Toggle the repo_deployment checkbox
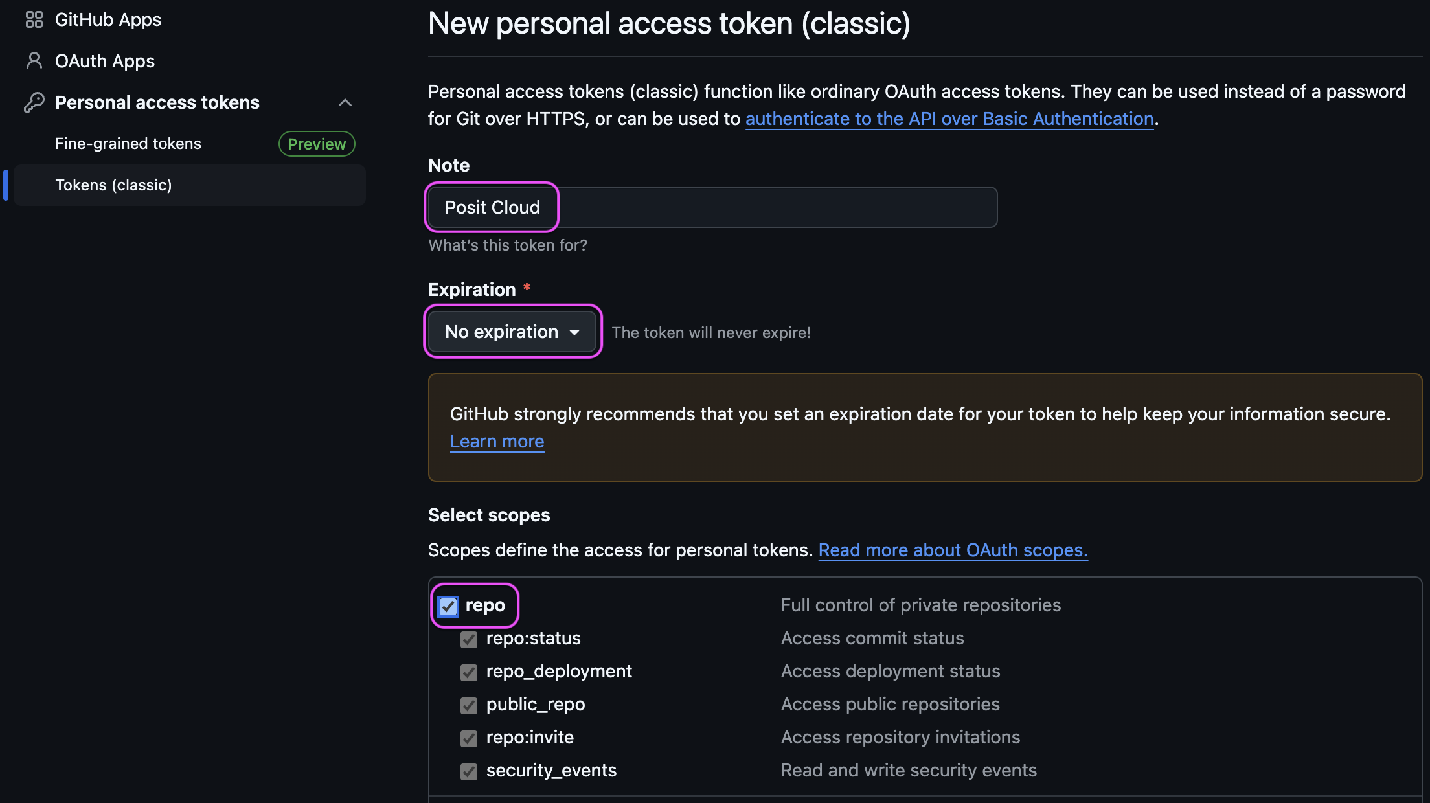The image size is (1430, 803). (469, 672)
